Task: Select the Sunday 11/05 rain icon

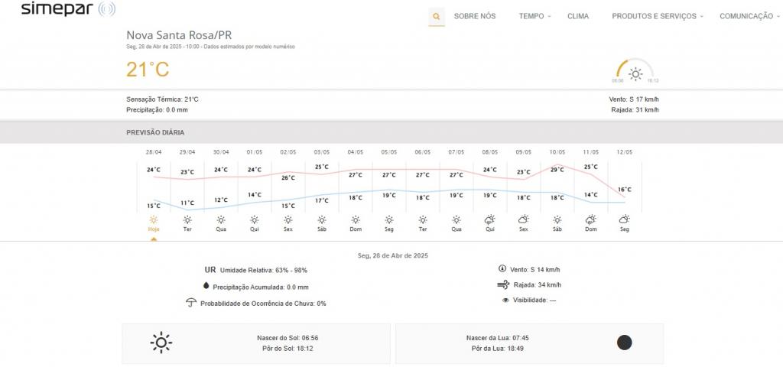Action: coord(590,219)
